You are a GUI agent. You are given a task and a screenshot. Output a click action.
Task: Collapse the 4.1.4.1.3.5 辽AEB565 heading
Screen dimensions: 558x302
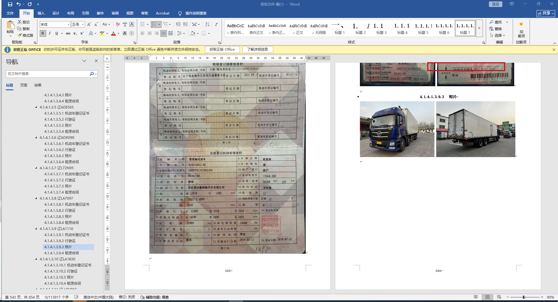(36, 107)
